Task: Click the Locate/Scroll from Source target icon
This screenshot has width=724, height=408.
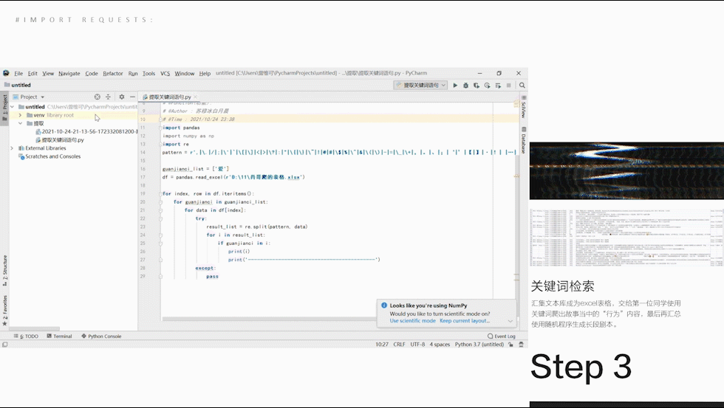Action: [98, 97]
